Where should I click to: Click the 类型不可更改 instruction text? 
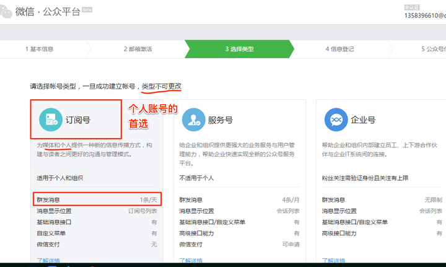pyautogui.click(x=162, y=86)
